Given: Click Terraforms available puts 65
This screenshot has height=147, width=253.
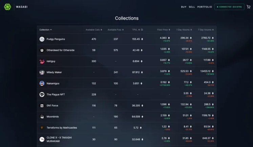Looking at the screenshot, I should click(116, 128).
